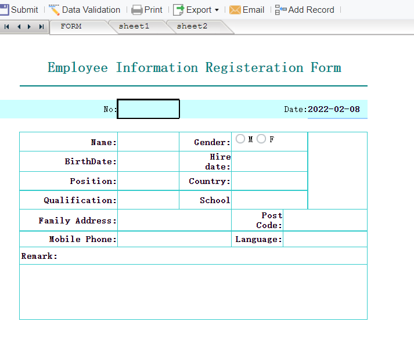Click the Qualification input cell

[x=149, y=200]
